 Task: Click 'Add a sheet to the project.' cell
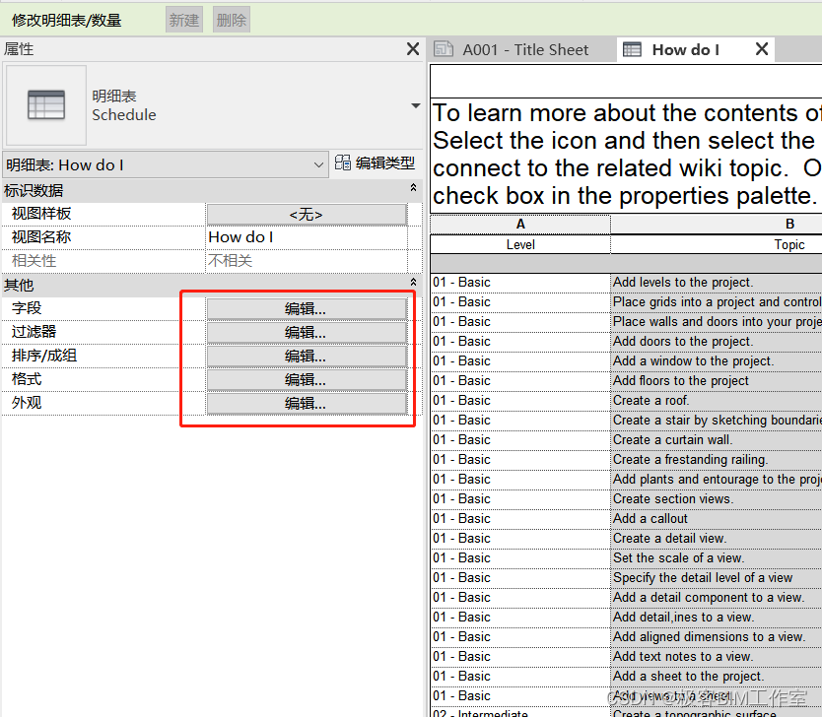[x=717, y=677]
